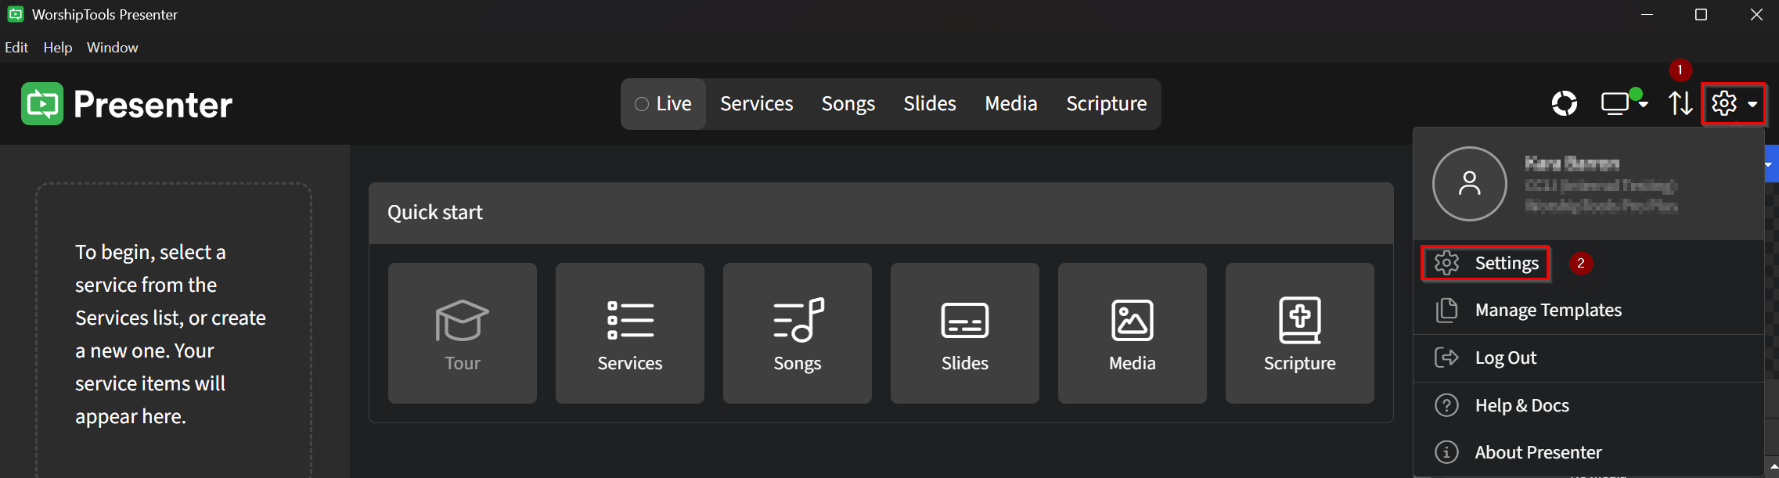Click the user profile avatar
Screen dimensions: 1779x478
click(x=1468, y=184)
